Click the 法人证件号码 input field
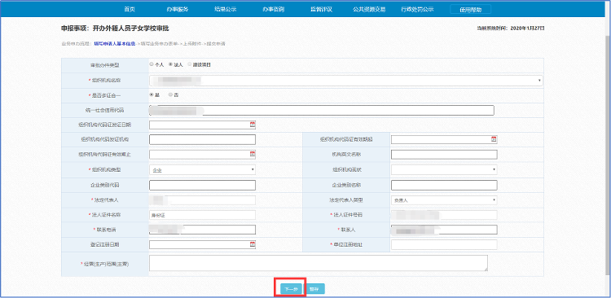 (444, 215)
